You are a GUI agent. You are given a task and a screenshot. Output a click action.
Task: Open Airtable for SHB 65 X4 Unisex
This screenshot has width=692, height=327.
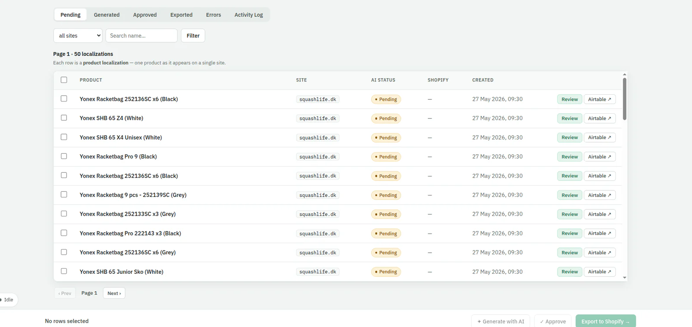click(599, 138)
